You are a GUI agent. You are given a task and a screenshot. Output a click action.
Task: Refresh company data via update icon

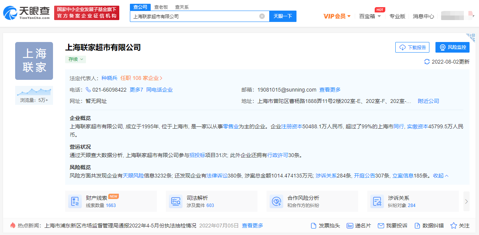[427, 62]
